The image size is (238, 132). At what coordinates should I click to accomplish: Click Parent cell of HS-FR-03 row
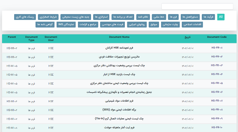12,66
